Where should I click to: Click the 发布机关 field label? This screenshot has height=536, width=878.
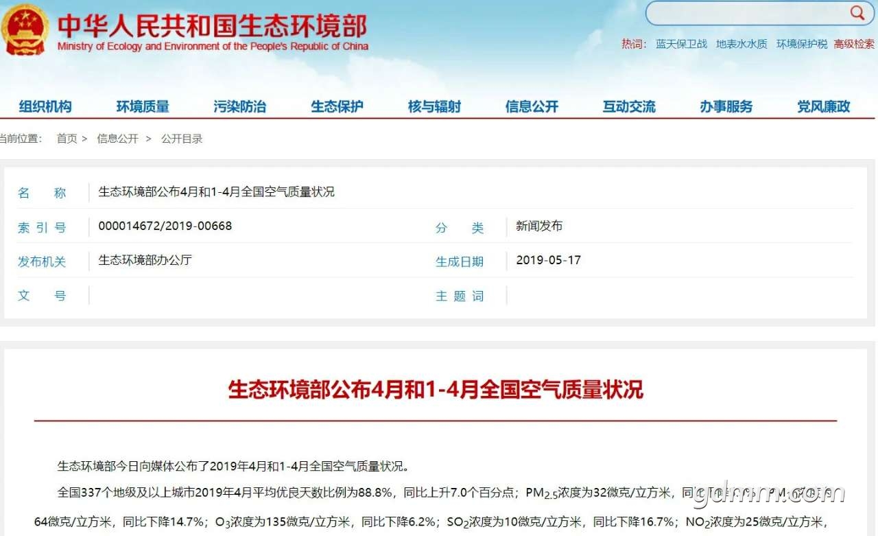point(42,261)
